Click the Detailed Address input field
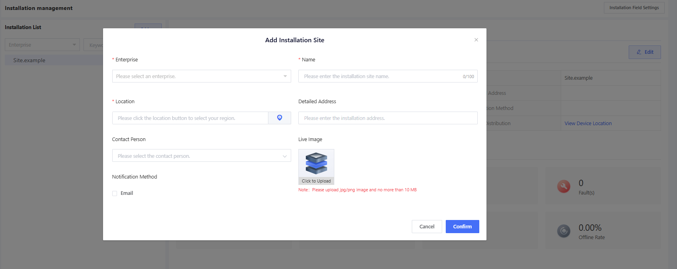The width and height of the screenshot is (677, 269). (x=387, y=118)
